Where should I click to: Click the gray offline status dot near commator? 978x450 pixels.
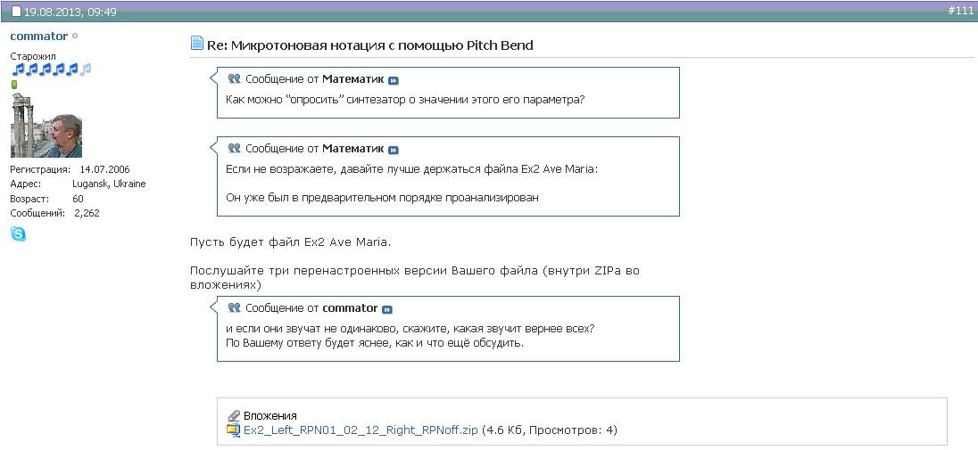[x=75, y=37]
